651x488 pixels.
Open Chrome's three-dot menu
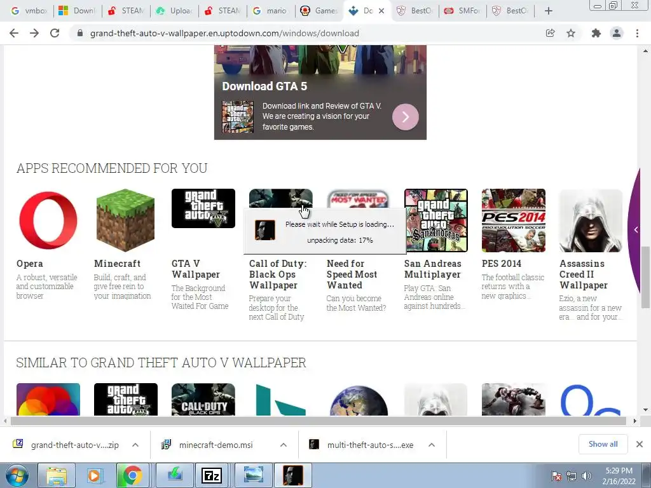637,33
